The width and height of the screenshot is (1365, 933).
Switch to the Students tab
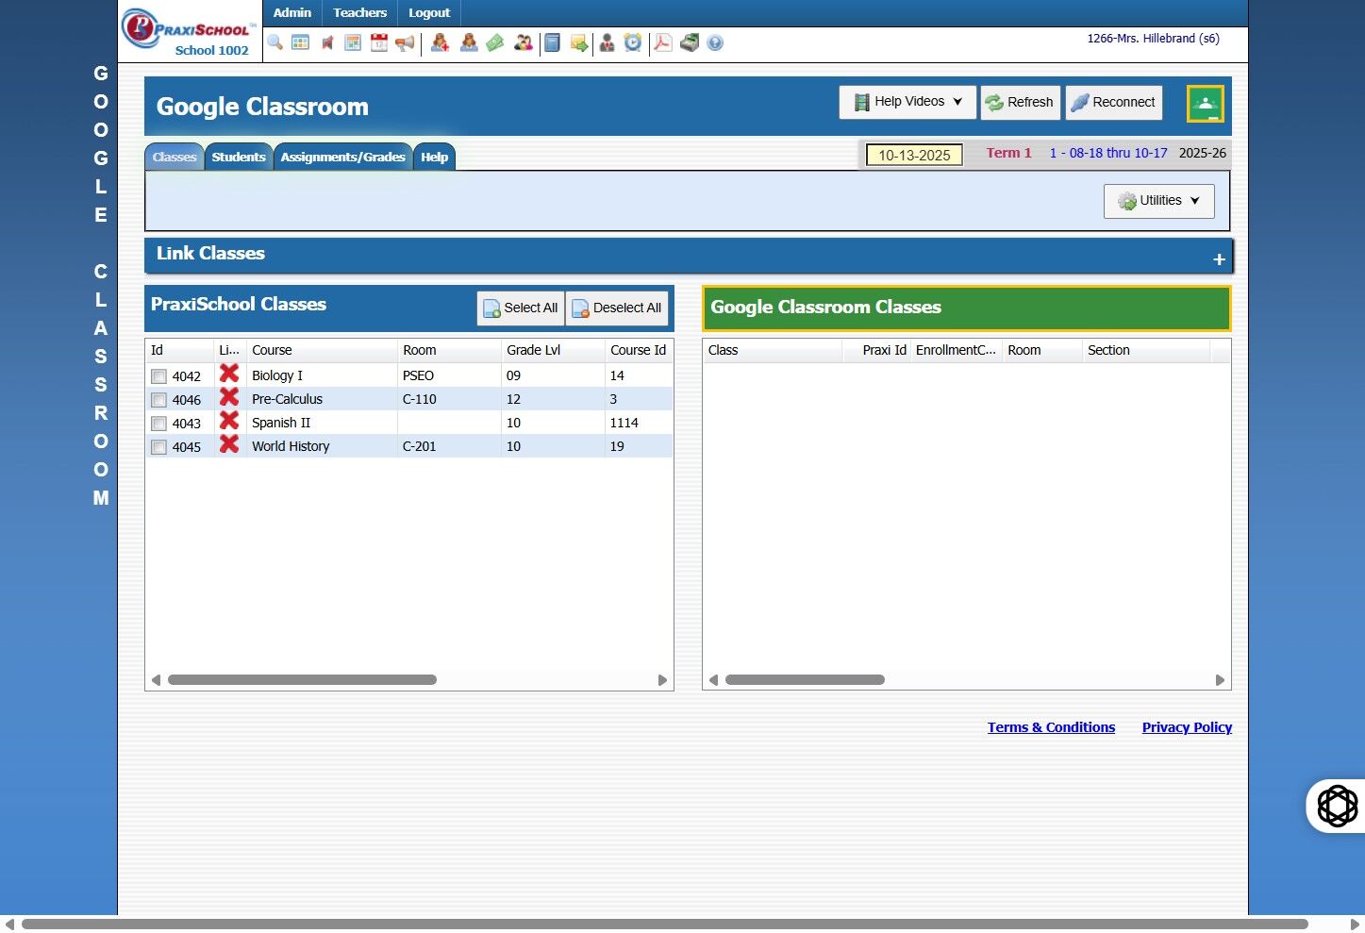(x=239, y=157)
